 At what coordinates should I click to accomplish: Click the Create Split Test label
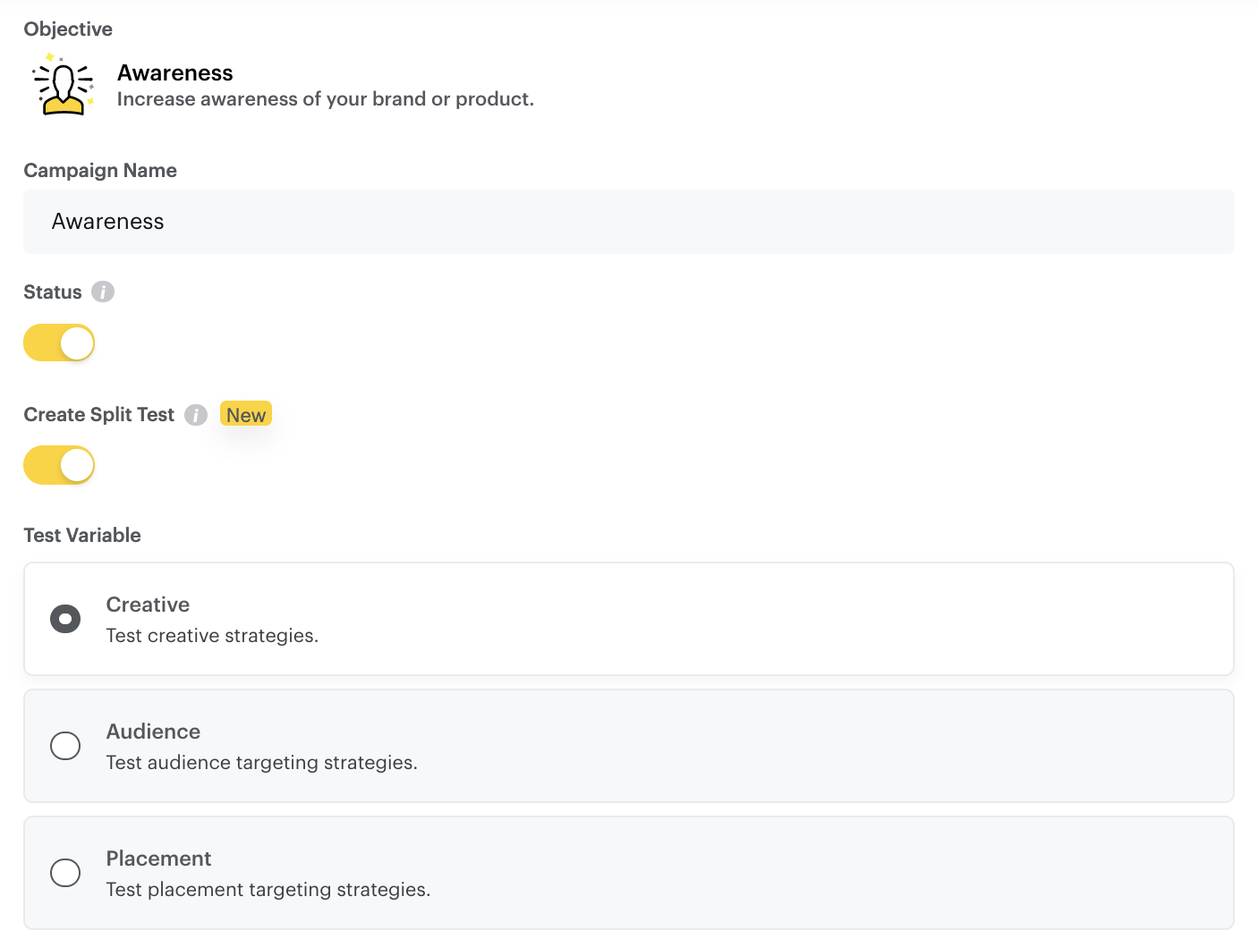pyautogui.click(x=99, y=415)
